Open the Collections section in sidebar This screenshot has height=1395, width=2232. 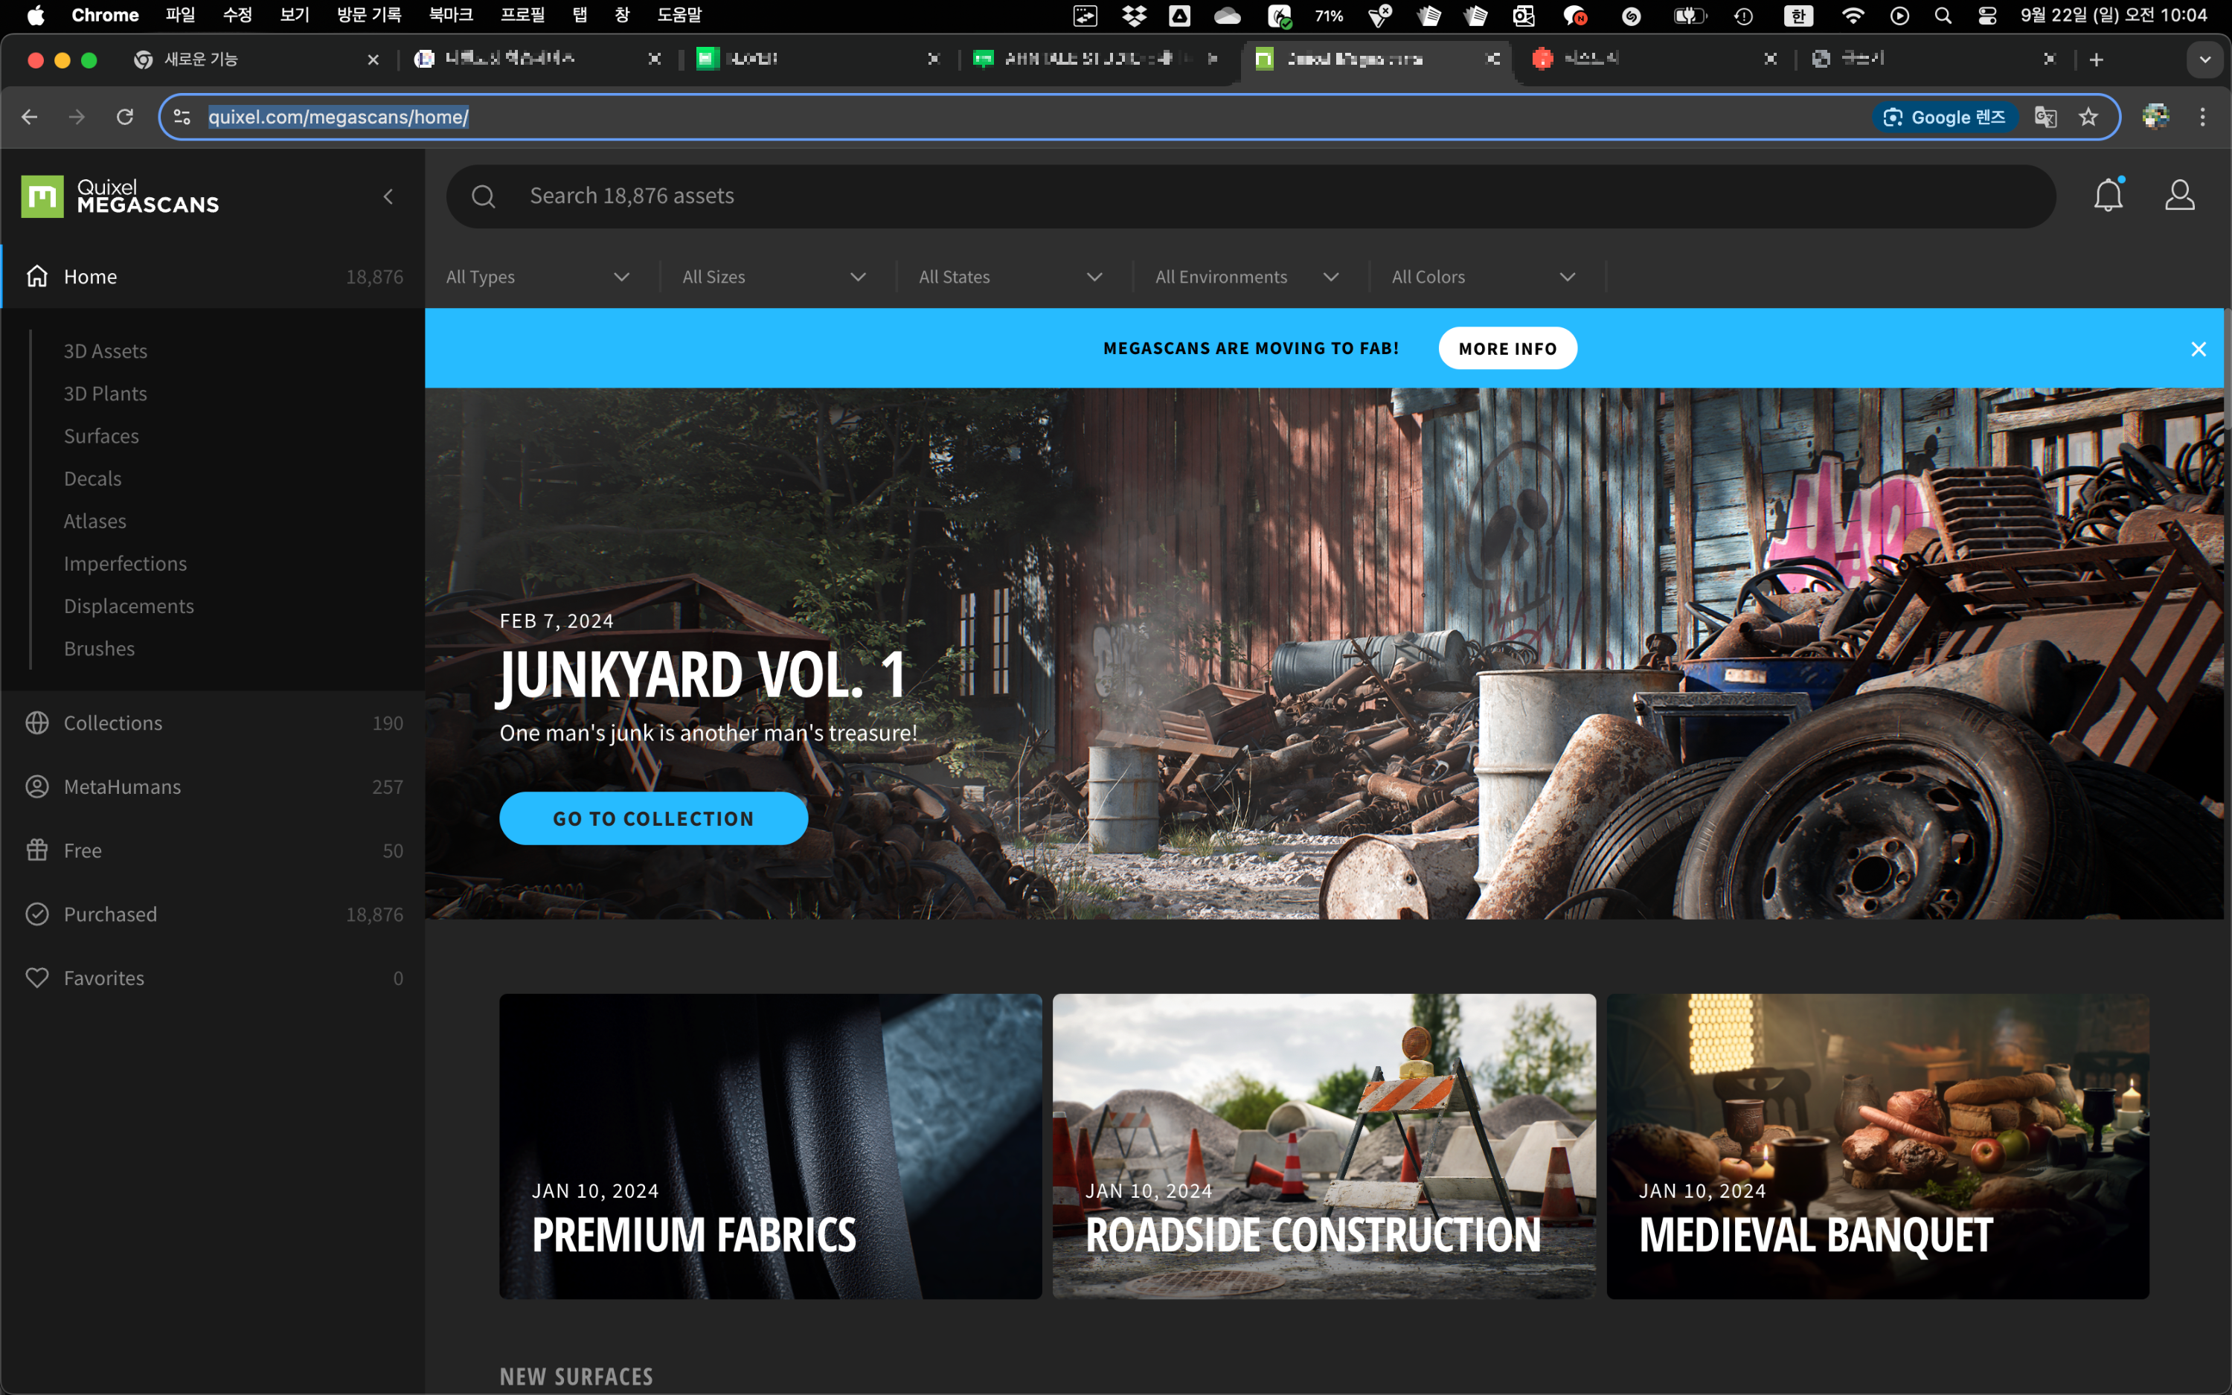(x=112, y=722)
